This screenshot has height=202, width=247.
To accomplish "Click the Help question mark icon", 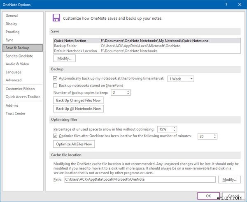I will tap(226, 5).
